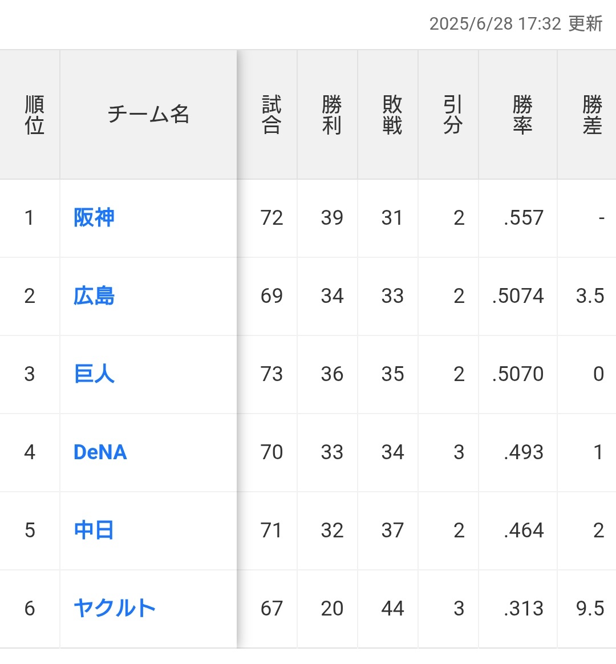Select ヤクルト's 44 losses cell
This screenshot has width=616, height=664.
tap(388, 609)
